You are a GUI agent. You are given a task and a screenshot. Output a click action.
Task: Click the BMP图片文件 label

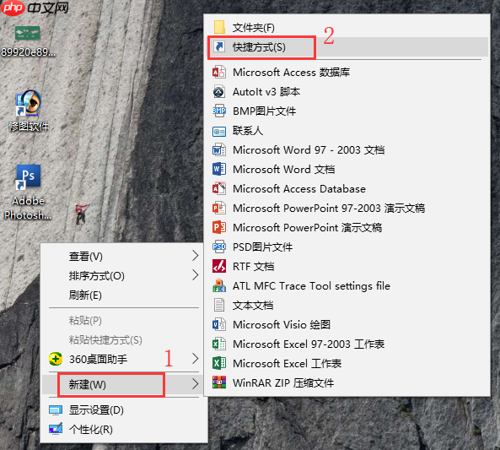point(265,111)
